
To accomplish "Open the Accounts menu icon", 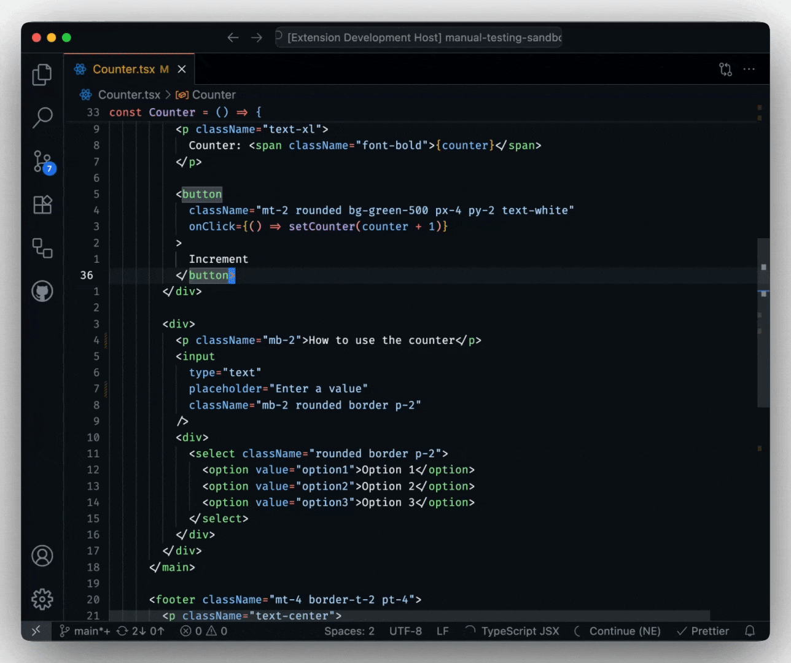I will [x=42, y=556].
